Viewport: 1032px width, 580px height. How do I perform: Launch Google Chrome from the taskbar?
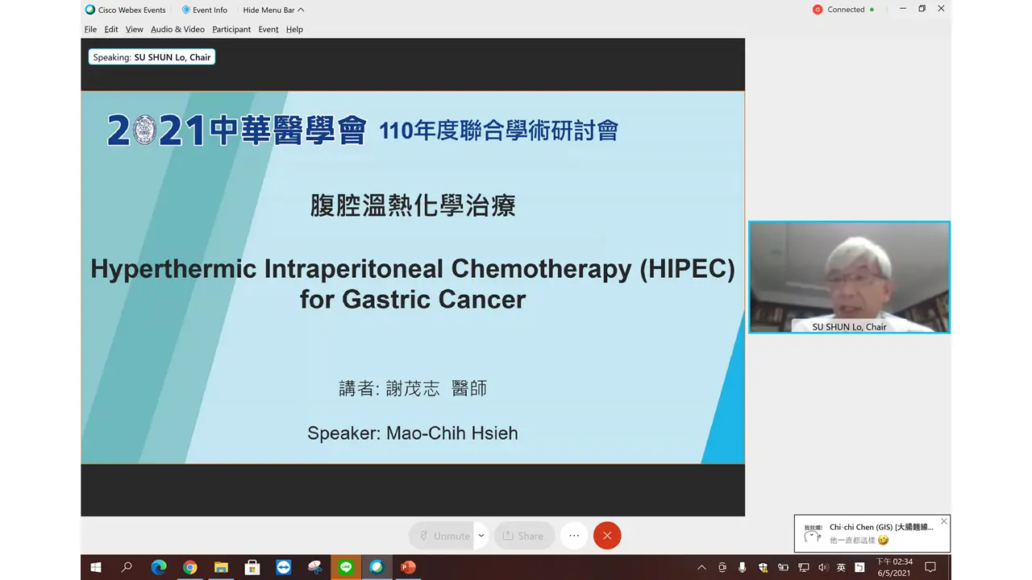pyautogui.click(x=189, y=567)
